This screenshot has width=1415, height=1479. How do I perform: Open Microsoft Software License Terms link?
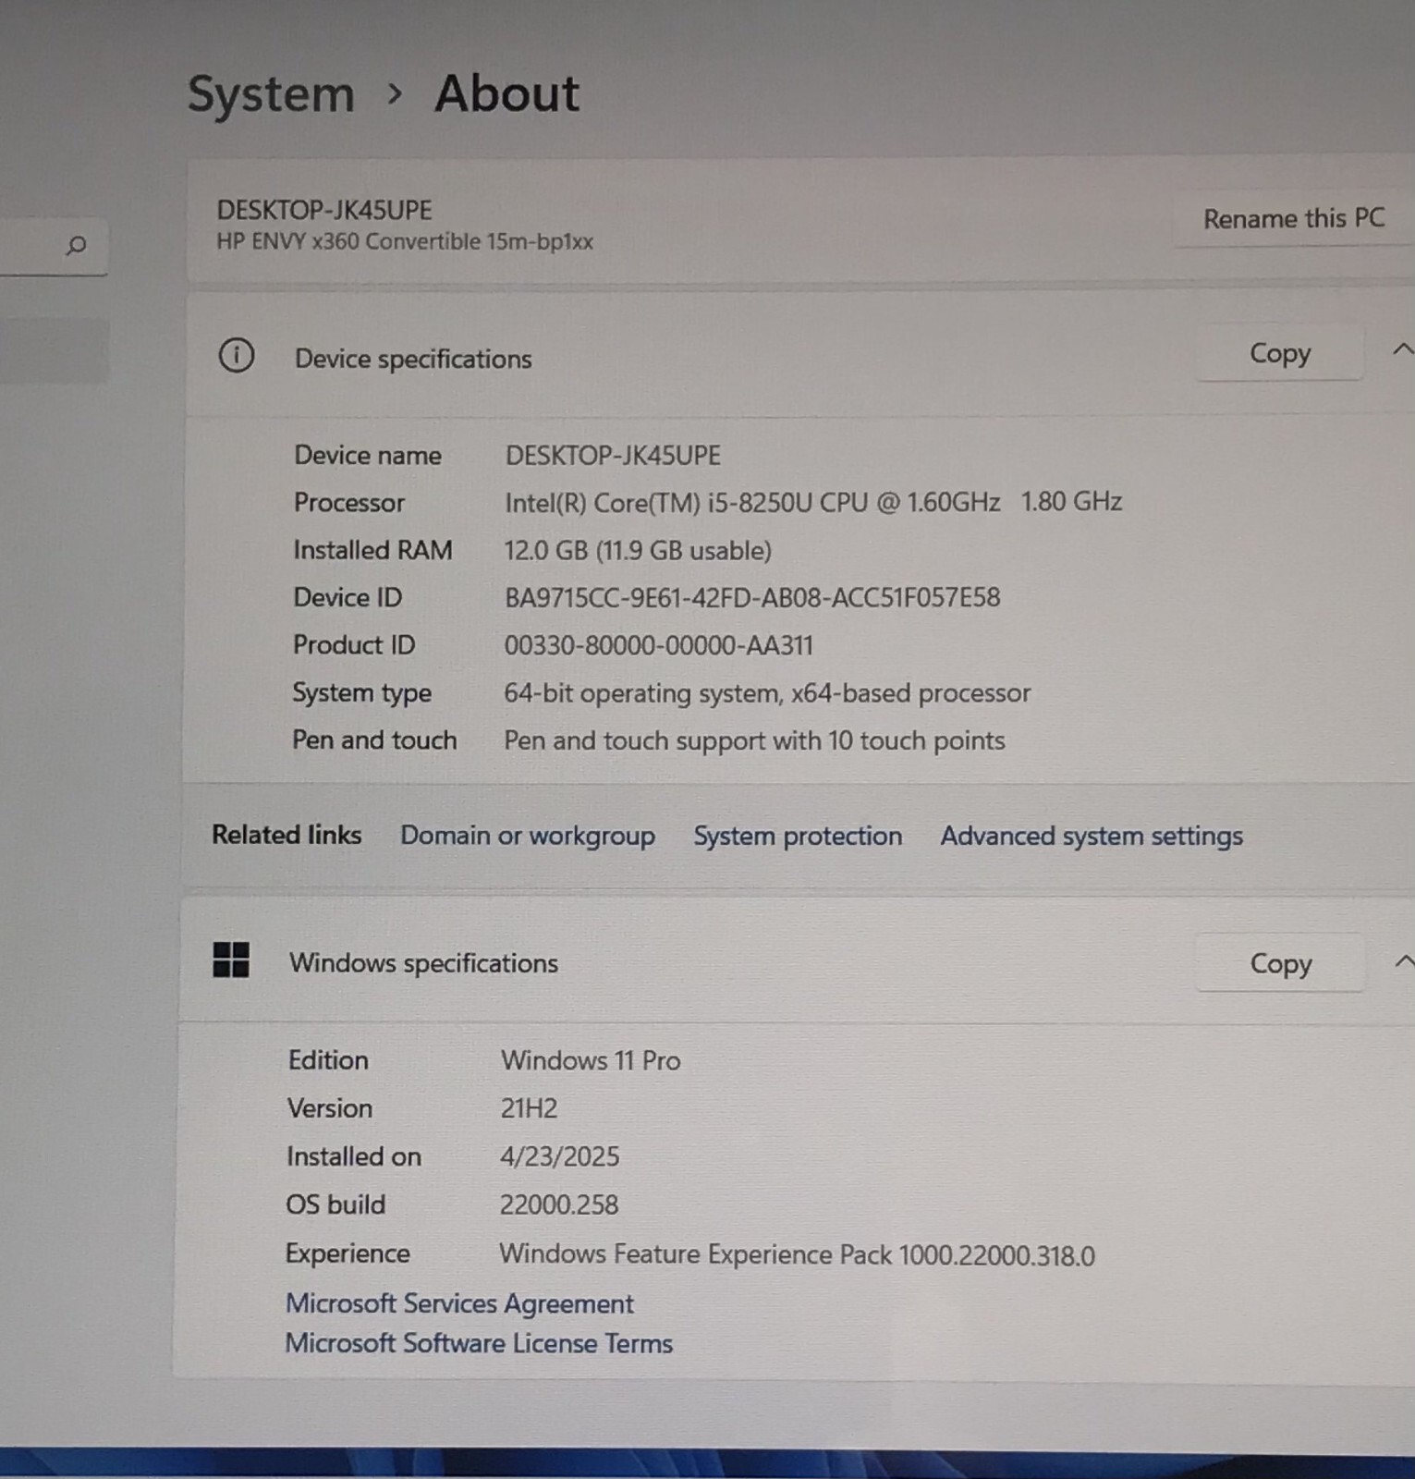coord(479,1343)
